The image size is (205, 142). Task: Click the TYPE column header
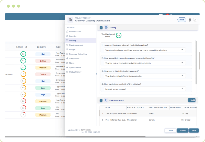(58, 47)
